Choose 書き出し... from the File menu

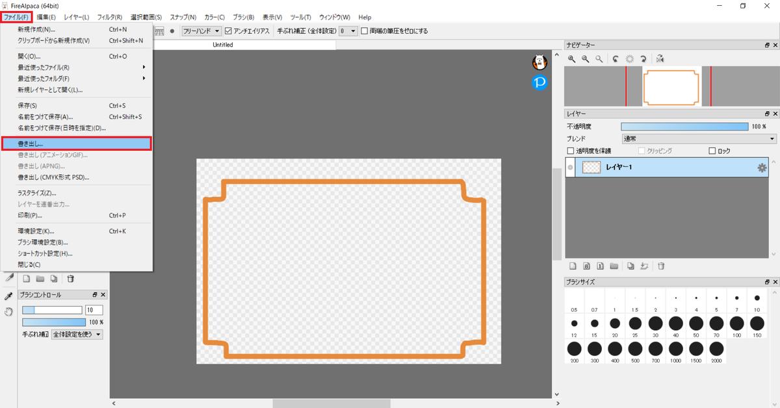click(77, 144)
